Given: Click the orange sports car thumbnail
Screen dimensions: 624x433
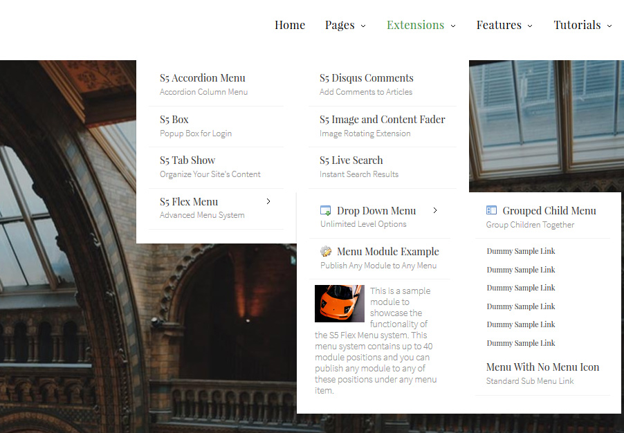Looking at the screenshot, I should (x=339, y=304).
